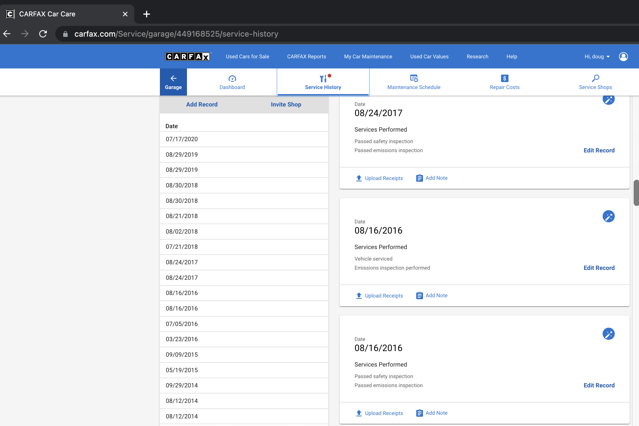Click the browser back arrow

pyautogui.click(x=7, y=34)
